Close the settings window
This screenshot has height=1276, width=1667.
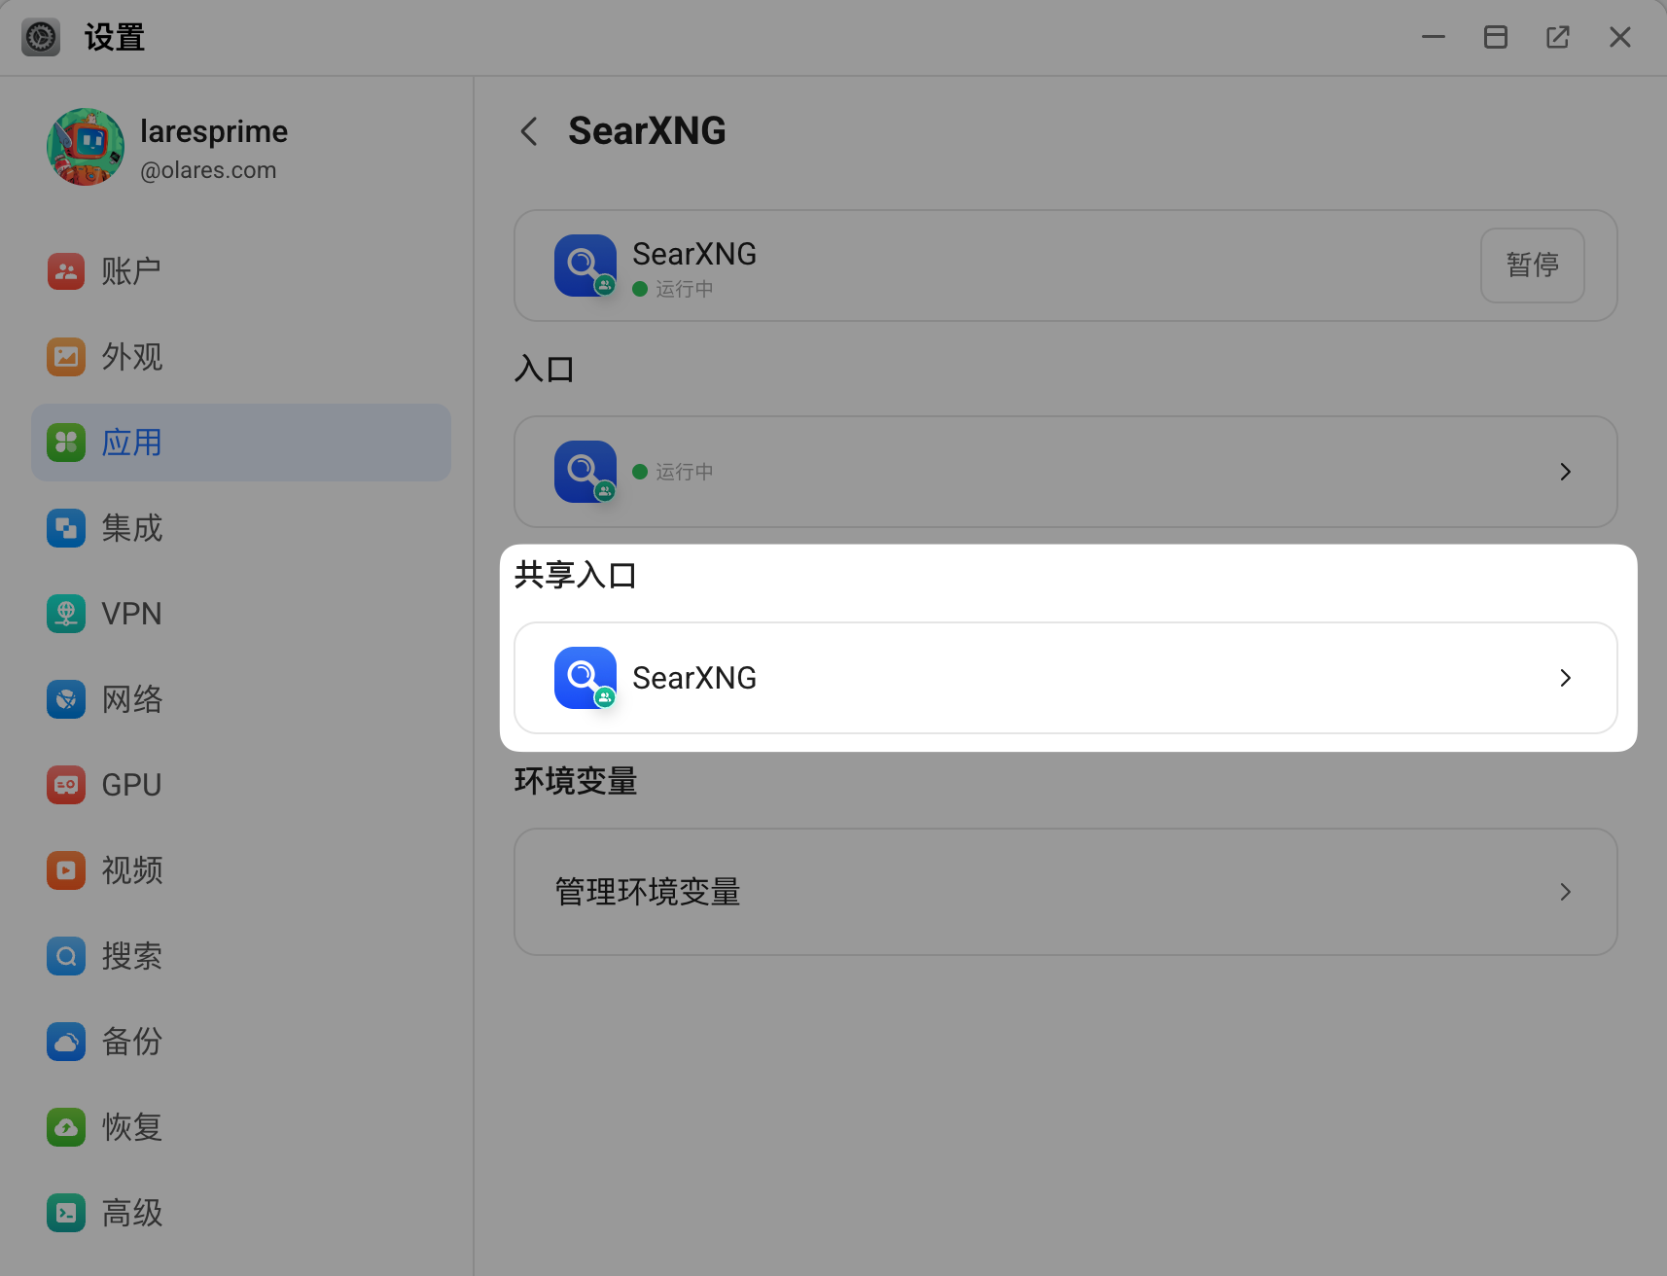click(1620, 37)
